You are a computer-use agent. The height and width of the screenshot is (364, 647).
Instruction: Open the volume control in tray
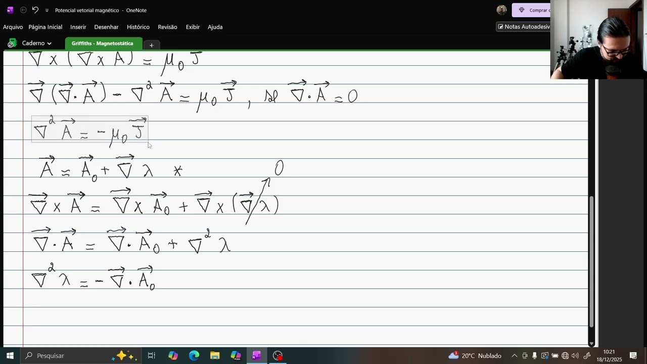click(575, 355)
